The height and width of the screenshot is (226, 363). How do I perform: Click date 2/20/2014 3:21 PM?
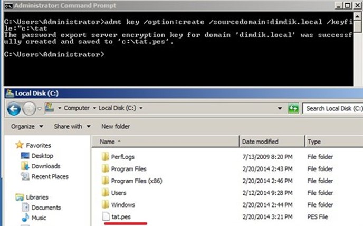(268, 217)
